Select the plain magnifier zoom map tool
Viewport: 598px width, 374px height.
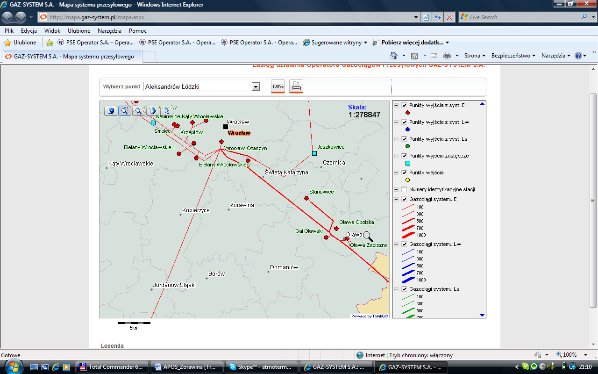point(139,110)
